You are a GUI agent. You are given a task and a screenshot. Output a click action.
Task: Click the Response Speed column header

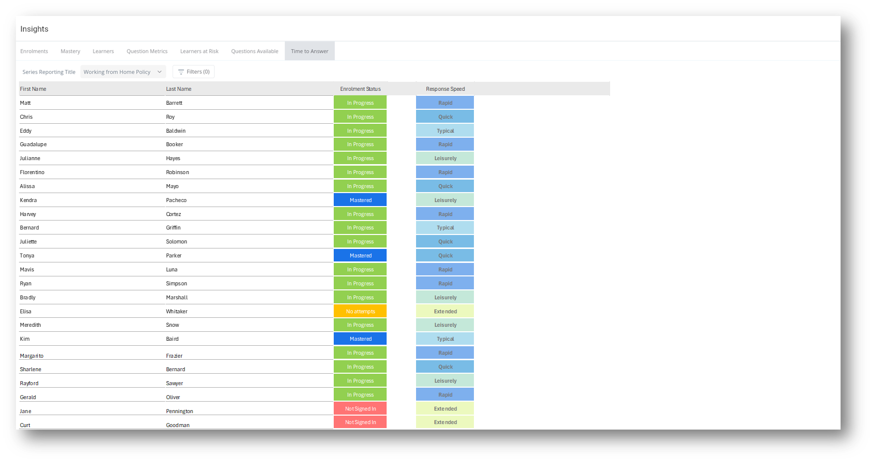tap(445, 89)
